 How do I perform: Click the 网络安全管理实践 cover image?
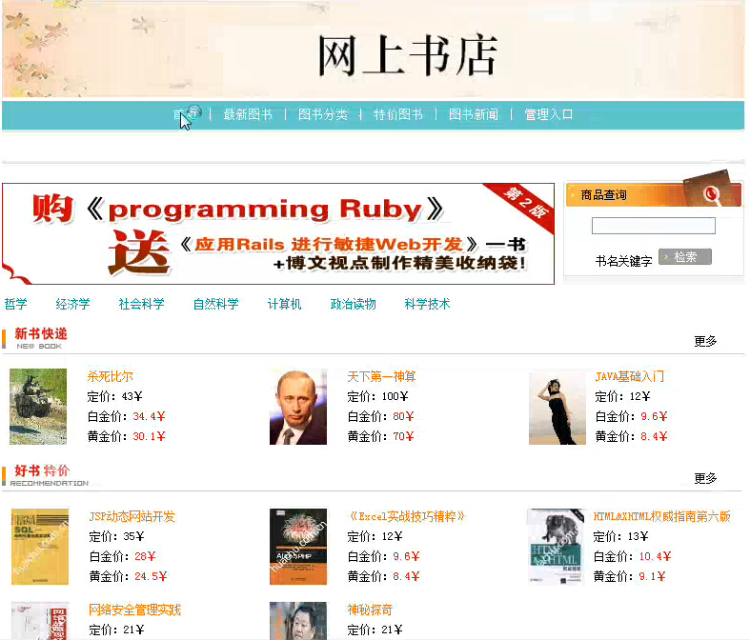click(x=40, y=620)
